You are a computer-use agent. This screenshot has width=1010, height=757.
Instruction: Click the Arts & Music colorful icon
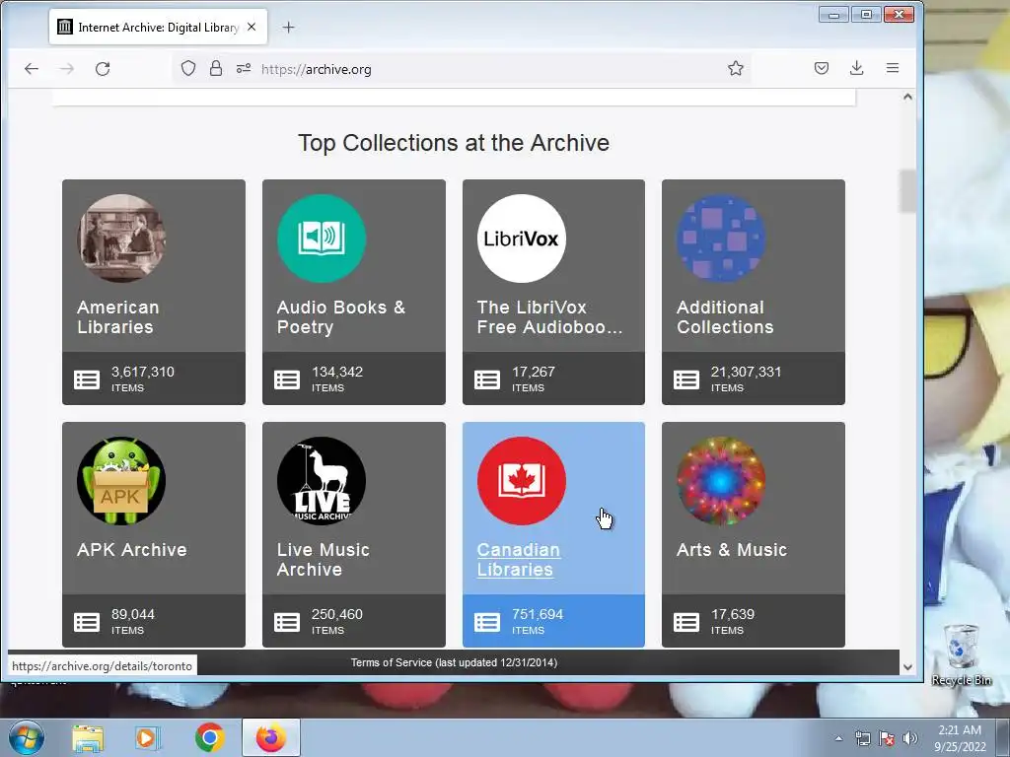(x=721, y=481)
